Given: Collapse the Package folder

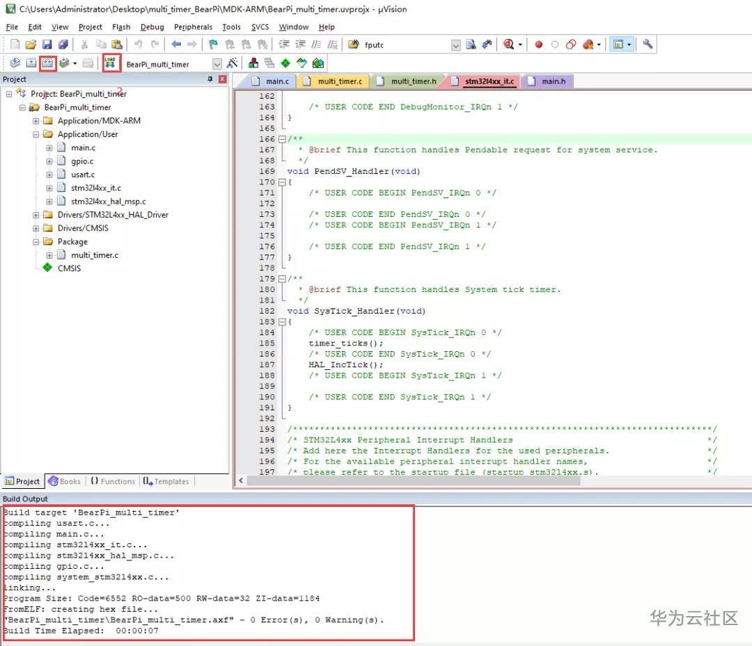Looking at the screenshot, I should 36,242.
